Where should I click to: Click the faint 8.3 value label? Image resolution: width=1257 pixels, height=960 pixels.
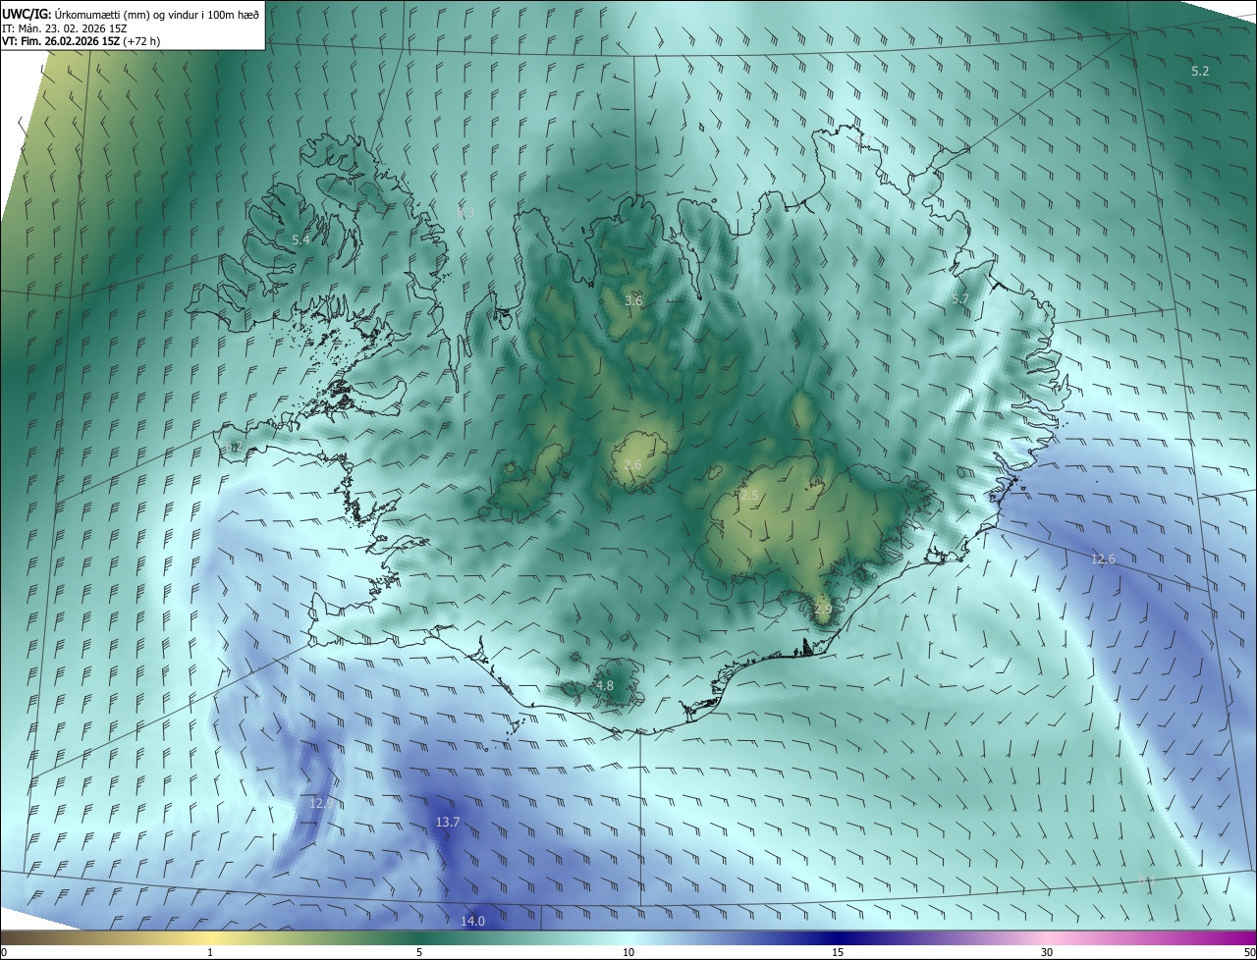[x=465, y=213]
